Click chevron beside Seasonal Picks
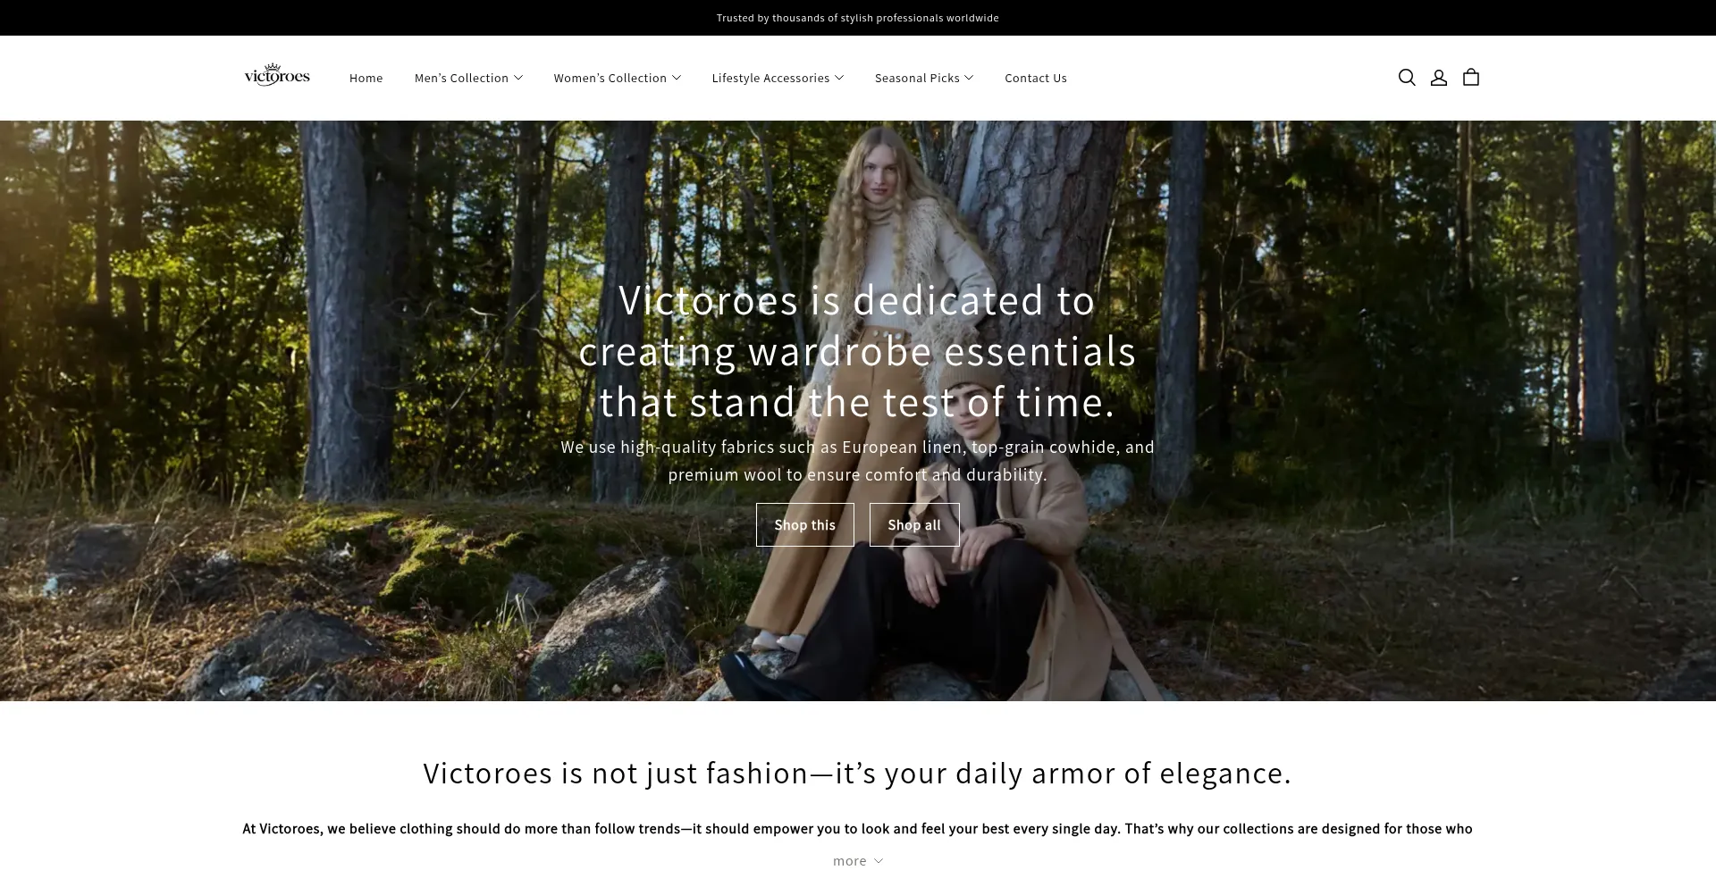Viewport: 1716px width, 887px height. tap(970, 78)
